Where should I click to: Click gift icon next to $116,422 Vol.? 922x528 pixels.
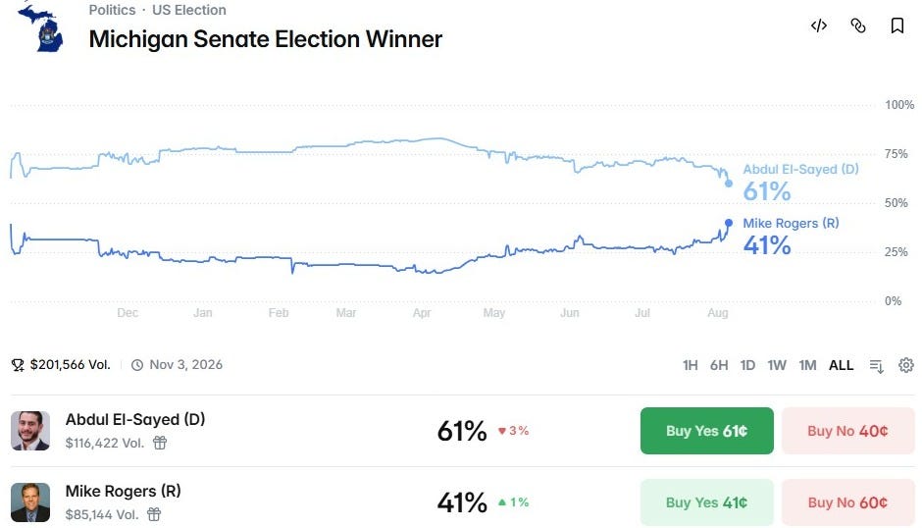(160, 443)
